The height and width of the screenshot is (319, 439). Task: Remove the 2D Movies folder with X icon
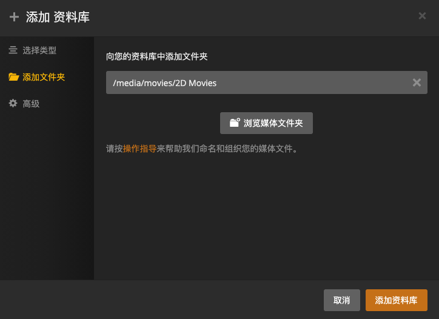(417, 82)
